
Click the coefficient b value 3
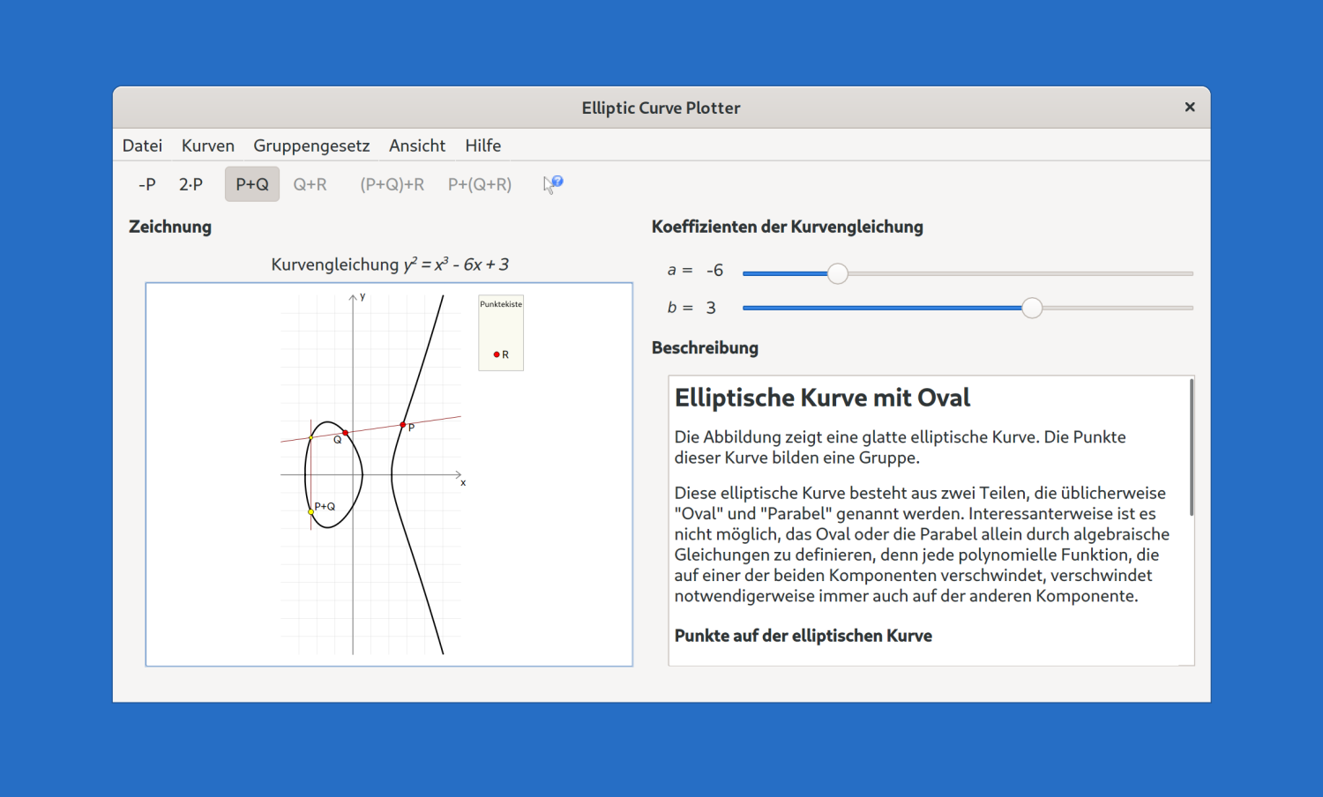click(x=711, y=308)
